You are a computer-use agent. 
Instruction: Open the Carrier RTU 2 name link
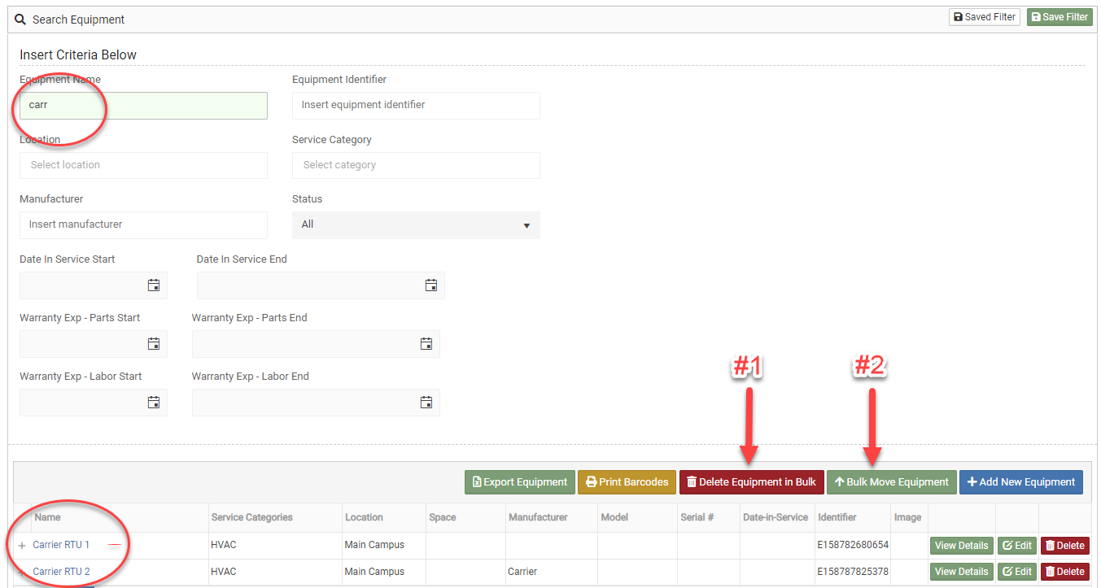pyautogui.click(x=61, y=572)
